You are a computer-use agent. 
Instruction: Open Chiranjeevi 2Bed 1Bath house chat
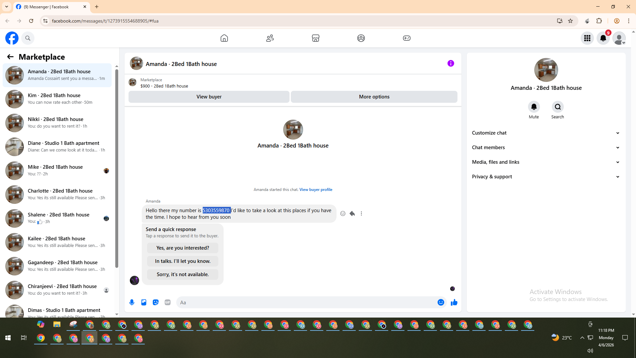(x=57, y=290)
